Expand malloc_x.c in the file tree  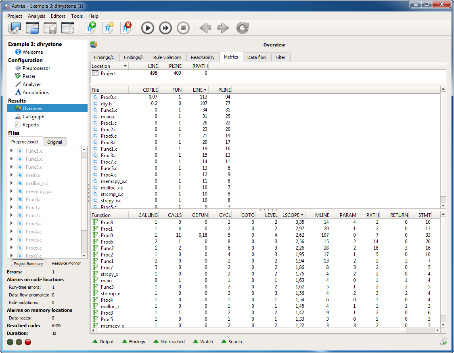(11, 183)
